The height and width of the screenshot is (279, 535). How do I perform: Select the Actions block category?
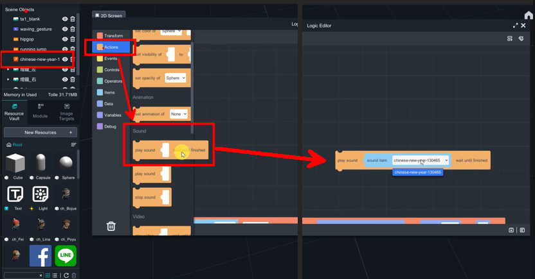(111, 47)
